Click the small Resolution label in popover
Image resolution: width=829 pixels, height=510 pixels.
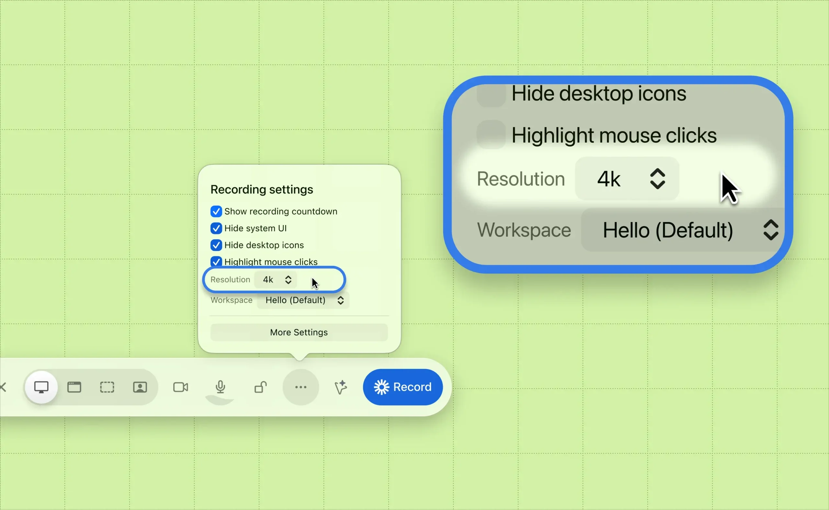click(x=230, y=280)
